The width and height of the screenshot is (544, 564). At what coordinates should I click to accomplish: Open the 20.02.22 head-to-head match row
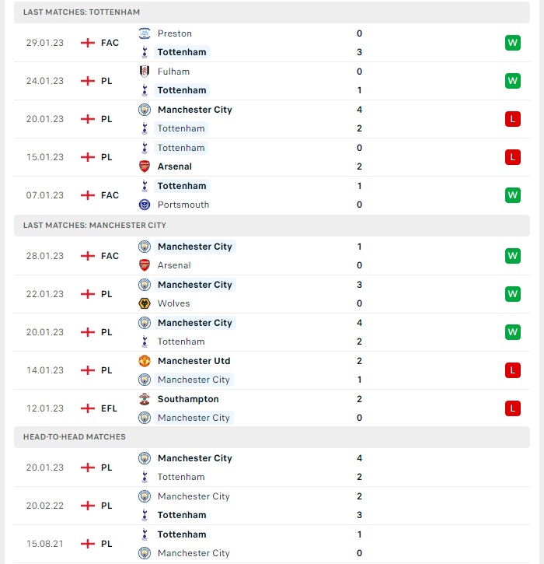272,506
